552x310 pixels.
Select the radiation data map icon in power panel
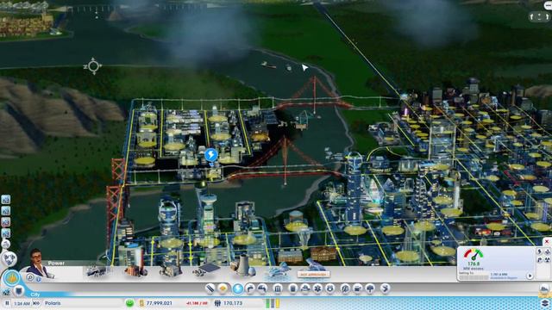pyautogui.click(x=548, y=260)
